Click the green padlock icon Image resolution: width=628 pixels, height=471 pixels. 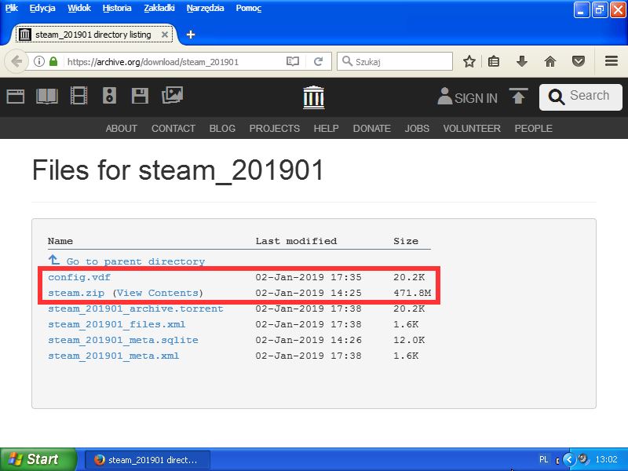coord(53,62)
